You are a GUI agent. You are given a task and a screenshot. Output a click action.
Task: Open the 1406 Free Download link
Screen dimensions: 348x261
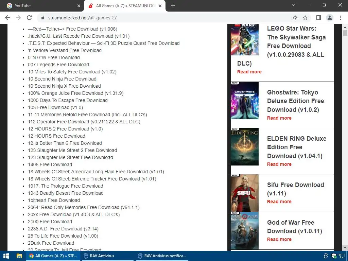pos(50,164)
